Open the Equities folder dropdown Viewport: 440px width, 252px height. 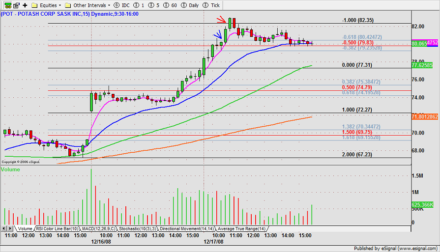pos(46,5)
